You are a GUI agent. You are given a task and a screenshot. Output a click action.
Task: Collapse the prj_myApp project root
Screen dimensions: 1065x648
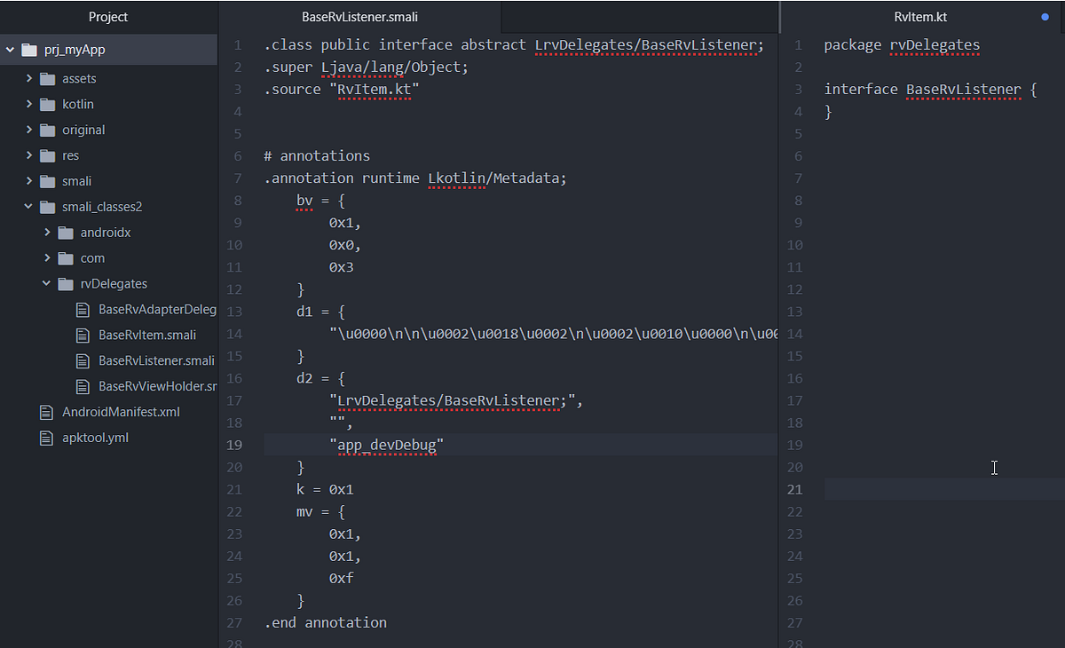(x=9, y=50)
